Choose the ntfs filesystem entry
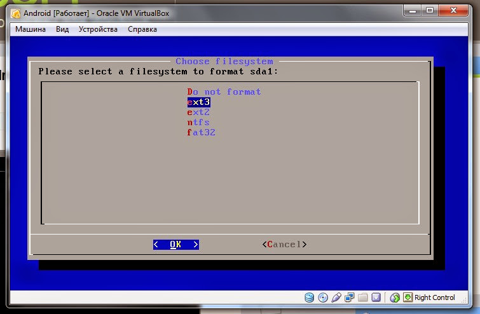480x314 pixels. [x=198, y=122]
